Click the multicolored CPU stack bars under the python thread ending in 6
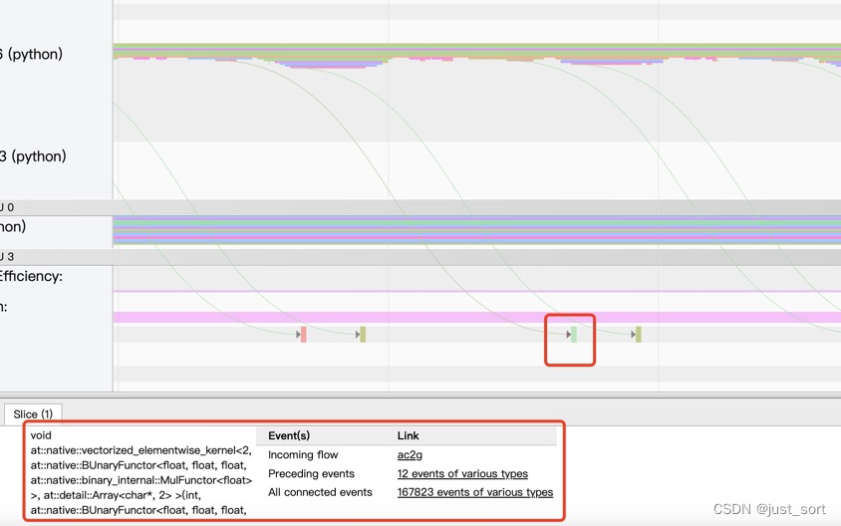 coord(477,55)
